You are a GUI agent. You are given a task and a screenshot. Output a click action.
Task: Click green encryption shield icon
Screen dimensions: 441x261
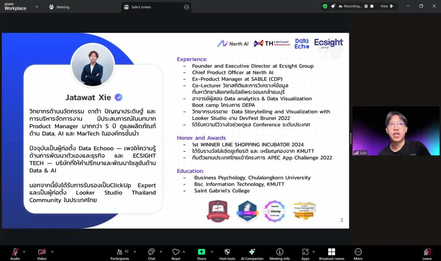point(325,6)
